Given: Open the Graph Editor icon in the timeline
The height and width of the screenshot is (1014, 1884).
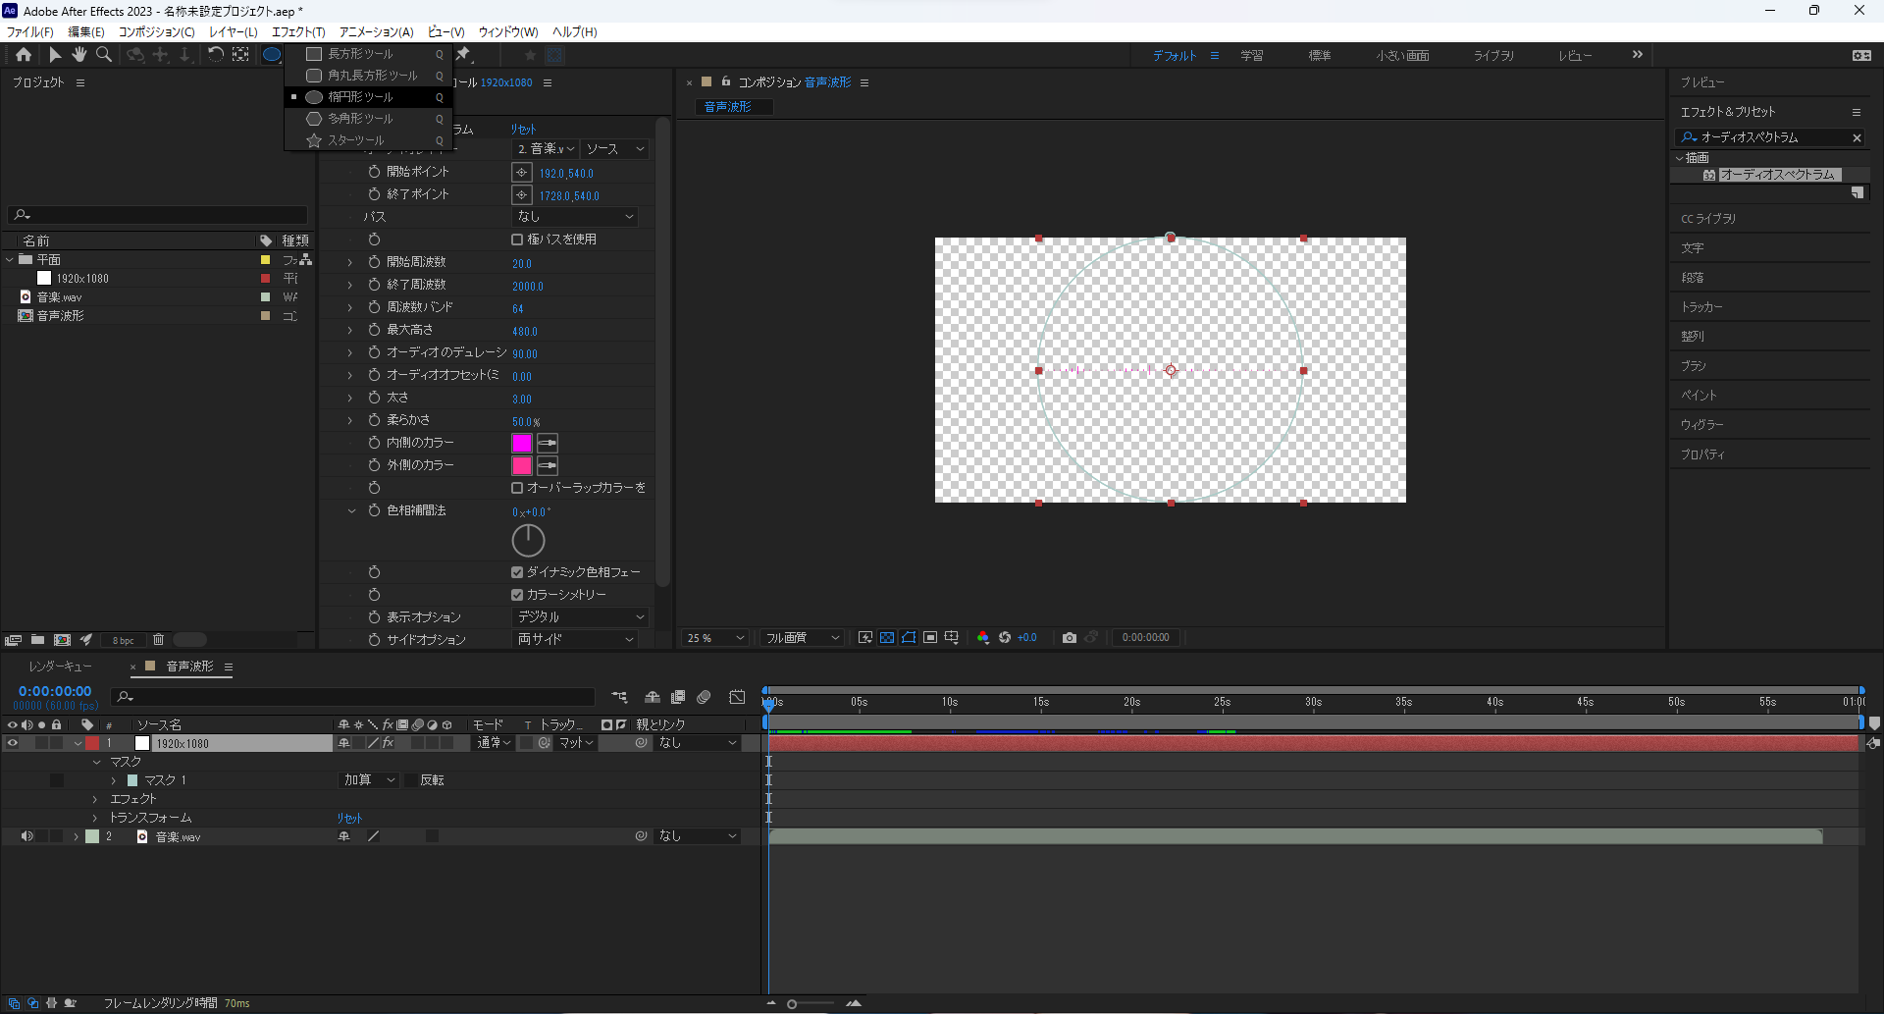Looking at the screenshot, I should coord(737,697).
